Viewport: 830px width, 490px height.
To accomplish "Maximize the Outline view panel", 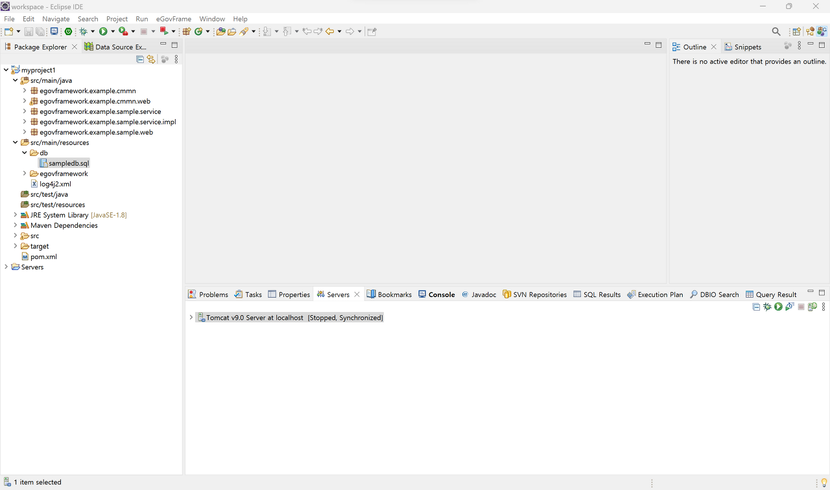I will 822,45.
